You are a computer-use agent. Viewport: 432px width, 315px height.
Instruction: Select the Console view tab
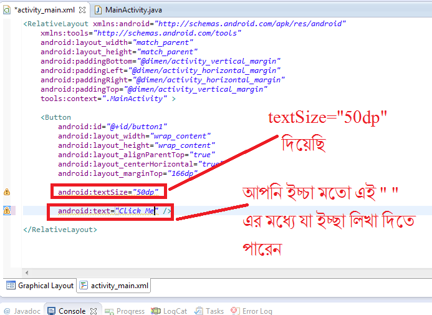coord(72,311)
